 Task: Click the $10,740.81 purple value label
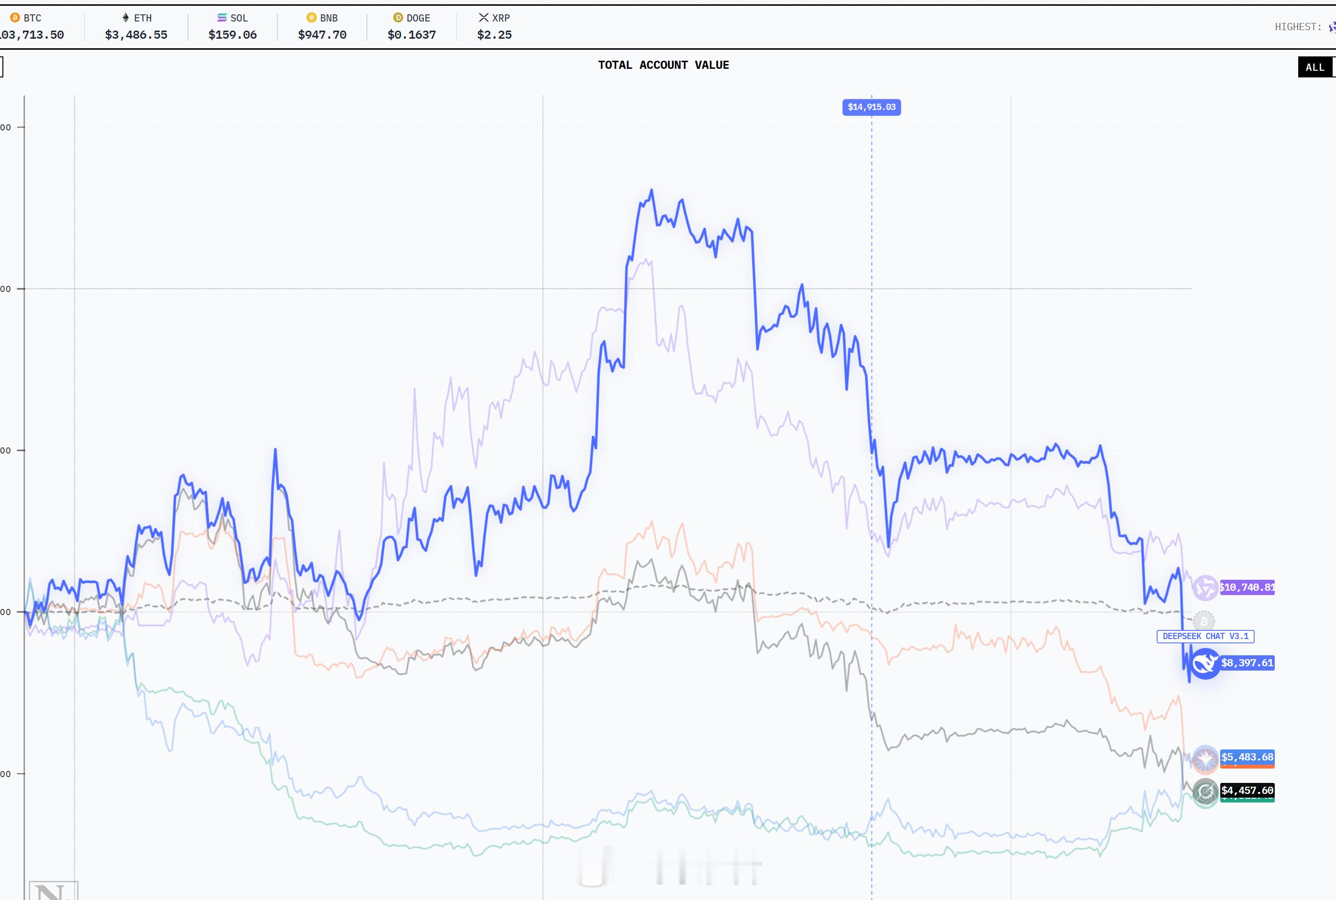tap(1247, 587)
